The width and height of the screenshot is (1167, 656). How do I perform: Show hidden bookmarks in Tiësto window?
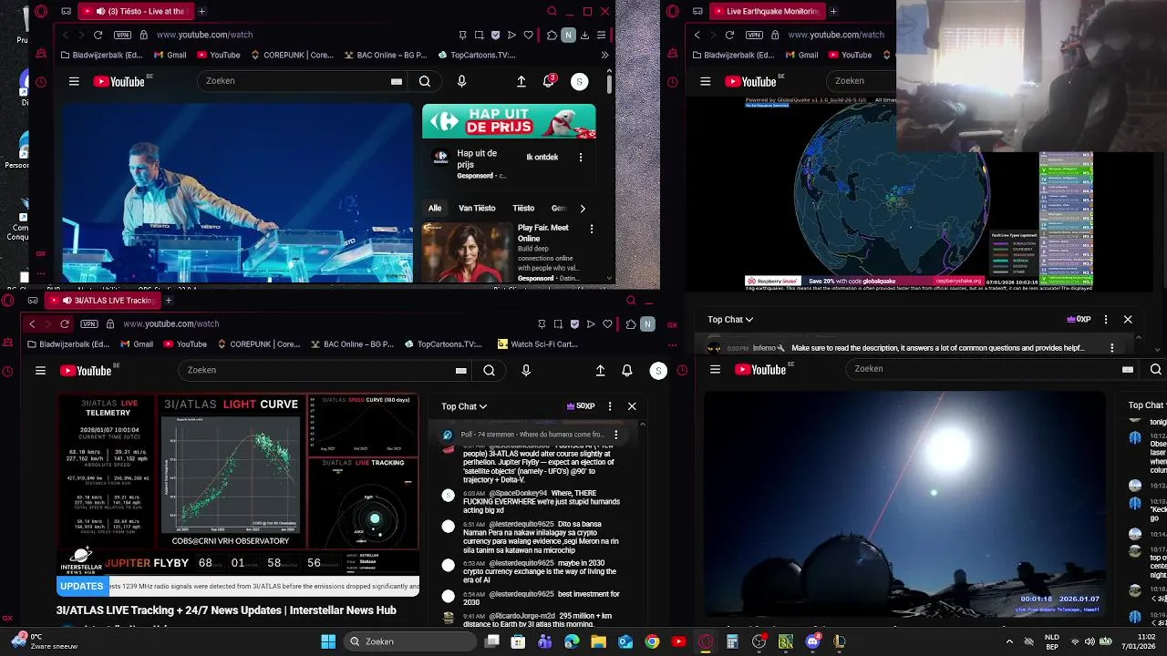tap(604, 55)
